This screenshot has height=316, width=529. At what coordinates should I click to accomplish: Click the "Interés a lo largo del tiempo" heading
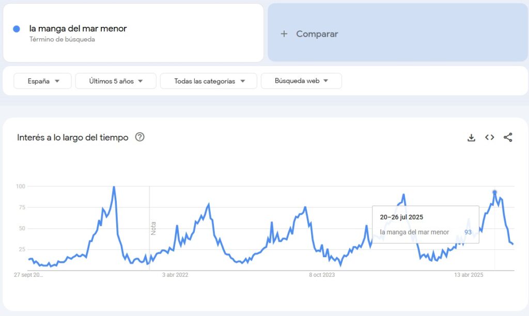coord(72,138)
